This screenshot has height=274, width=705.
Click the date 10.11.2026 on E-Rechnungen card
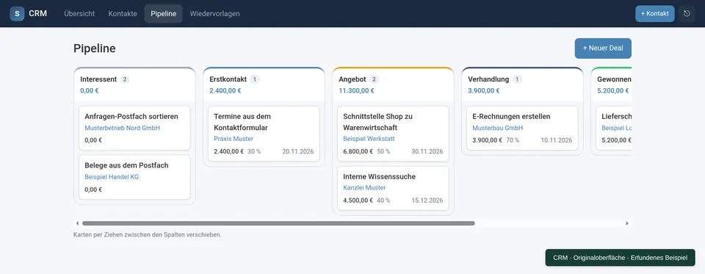click(557, 140)
